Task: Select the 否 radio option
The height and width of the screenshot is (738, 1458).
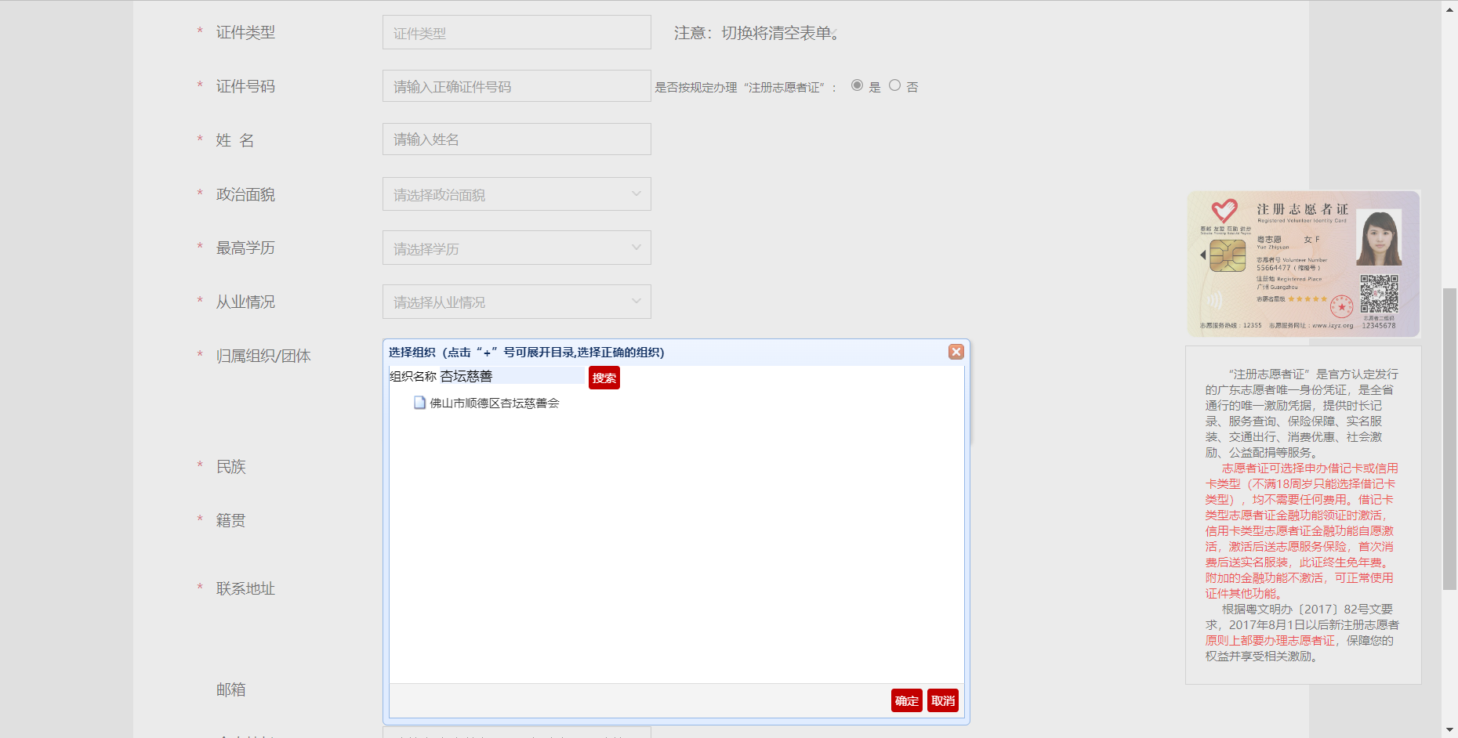Action: (894, 85)
